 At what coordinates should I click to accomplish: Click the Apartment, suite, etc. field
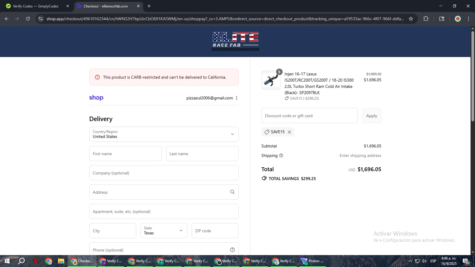point(164,211)
